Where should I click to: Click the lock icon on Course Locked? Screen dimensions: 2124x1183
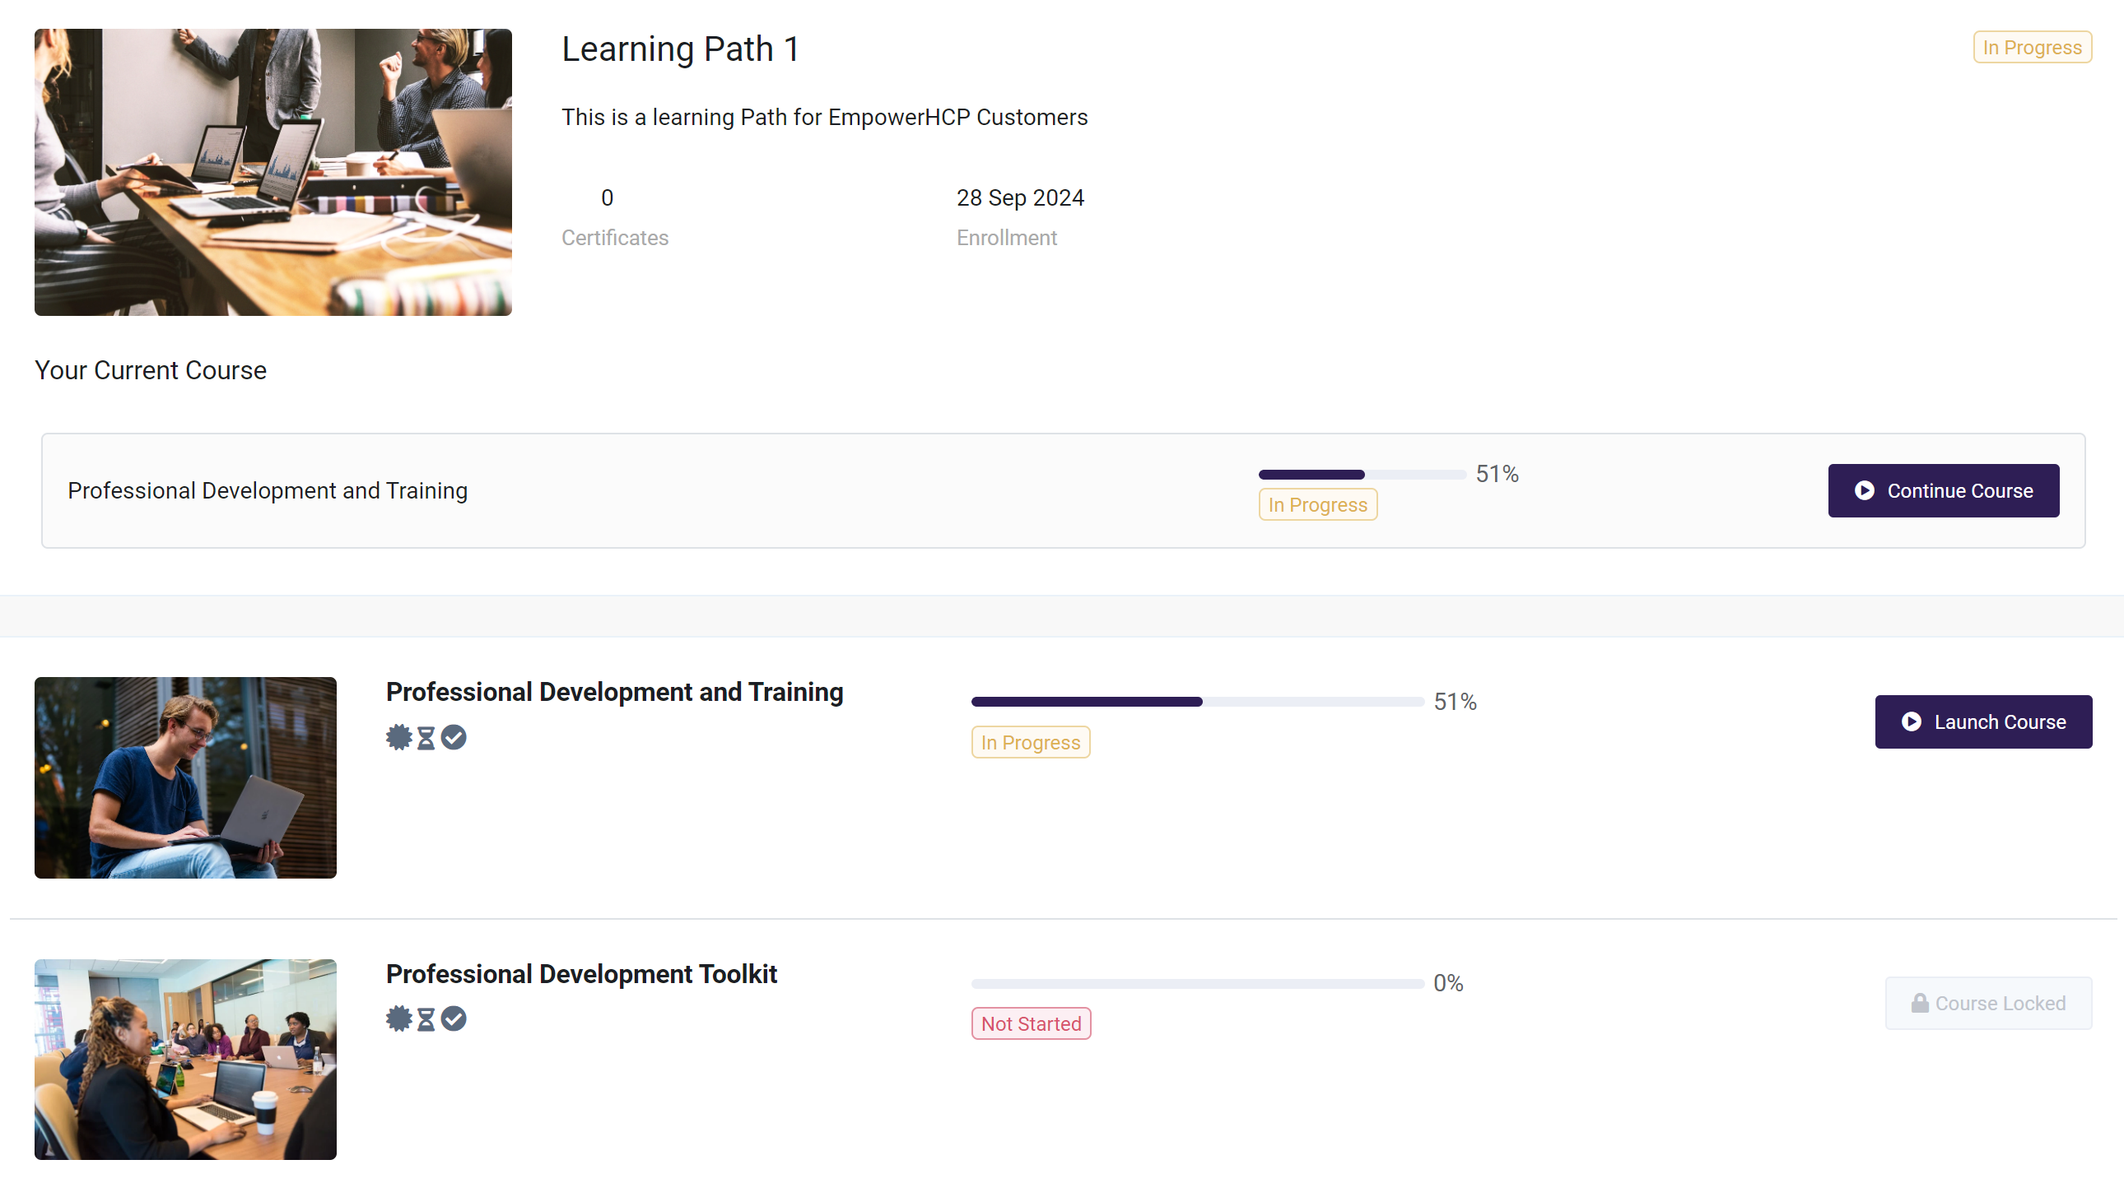tap(1920, 1003)
